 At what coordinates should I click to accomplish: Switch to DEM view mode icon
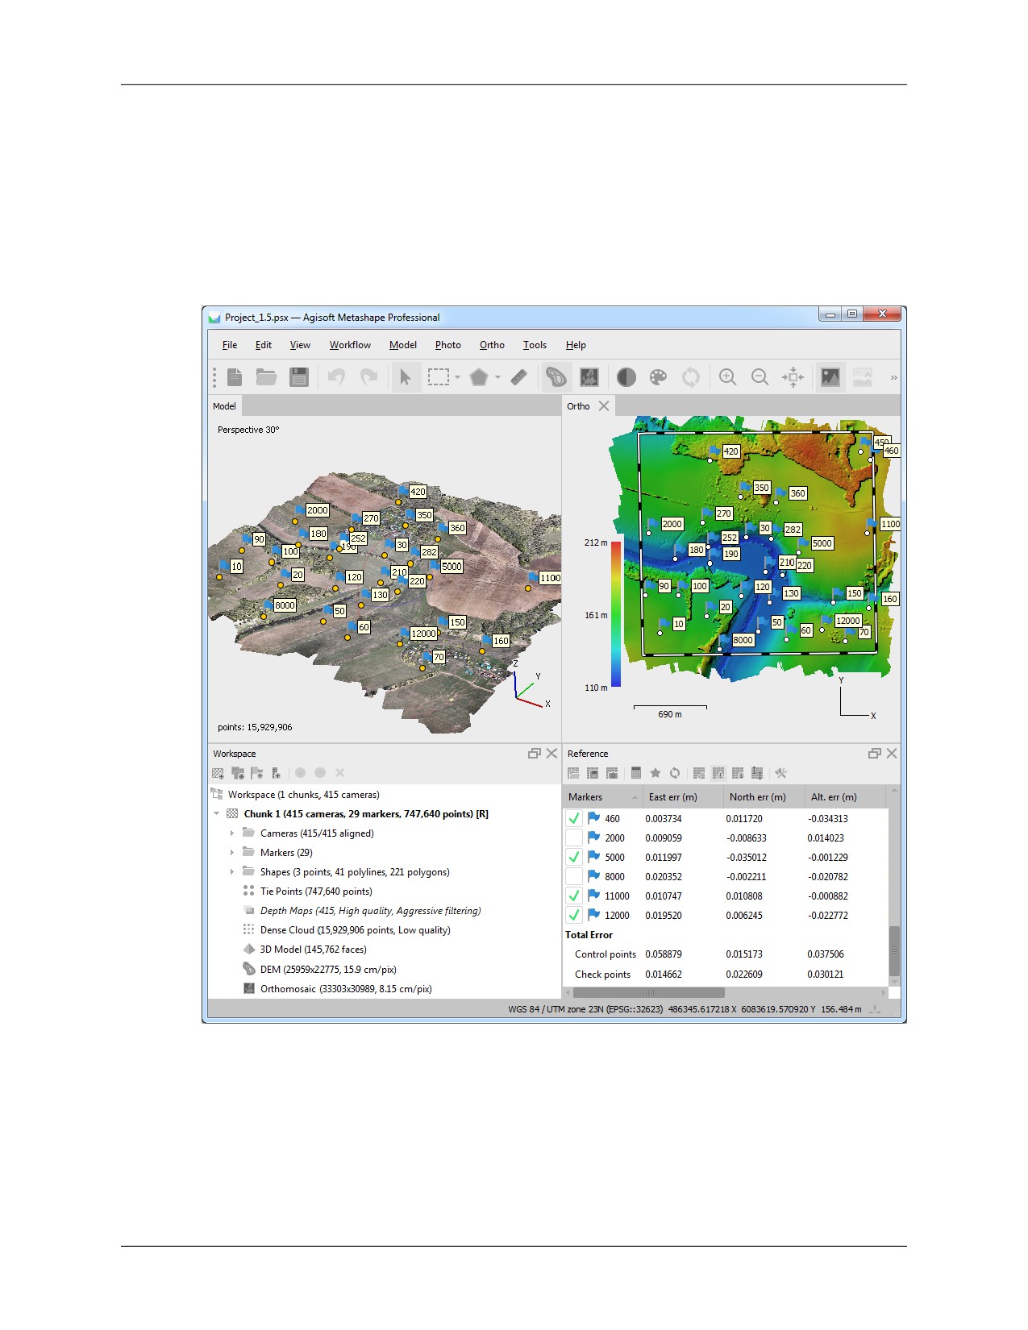tap(556, 377)
